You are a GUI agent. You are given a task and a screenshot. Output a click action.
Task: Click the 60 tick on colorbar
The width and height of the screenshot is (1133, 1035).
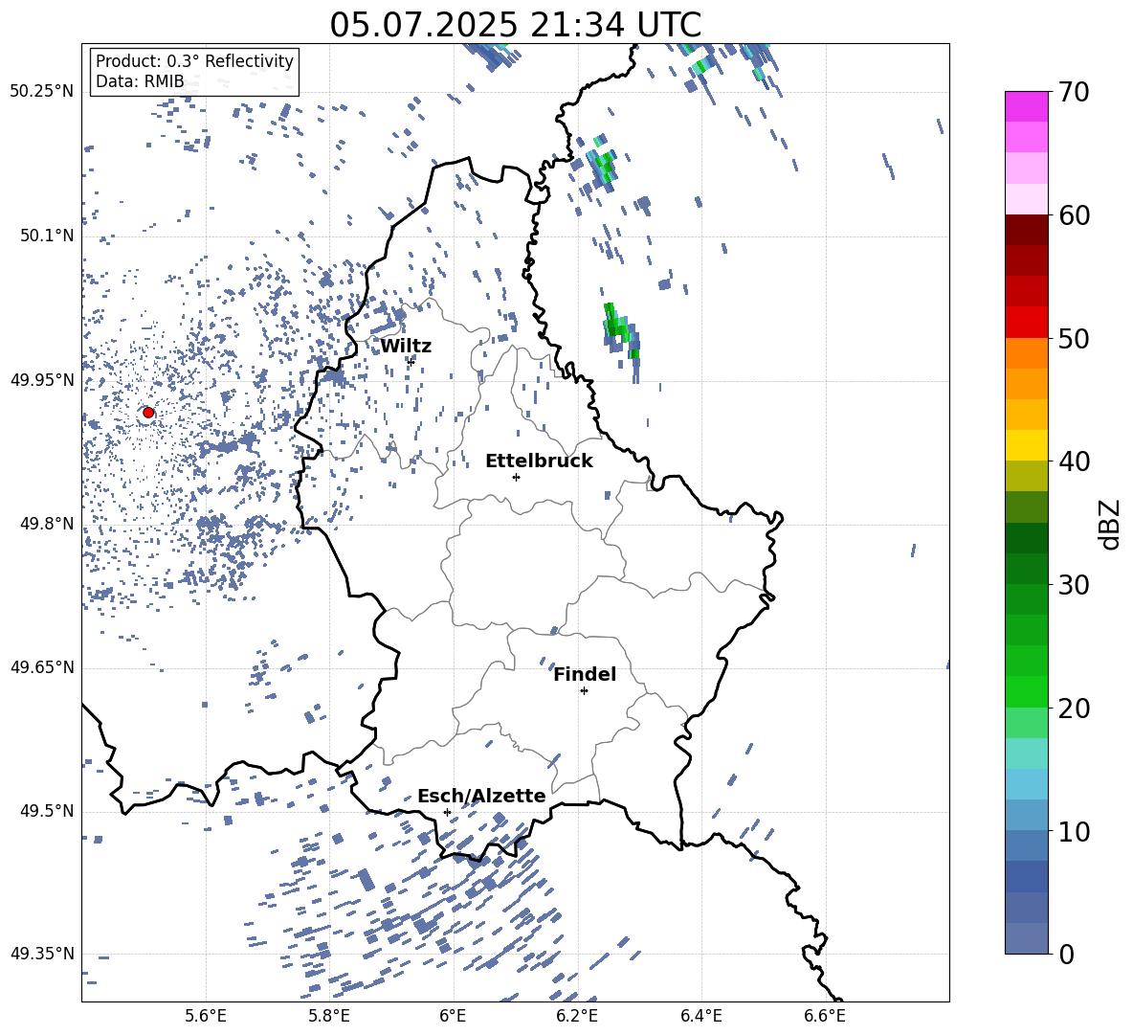point(1074,215)
